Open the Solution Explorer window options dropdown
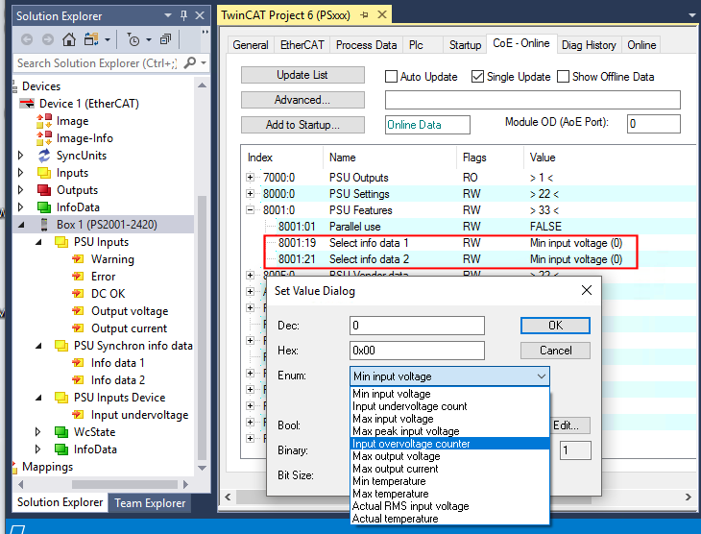 click(x=168, y=15)
